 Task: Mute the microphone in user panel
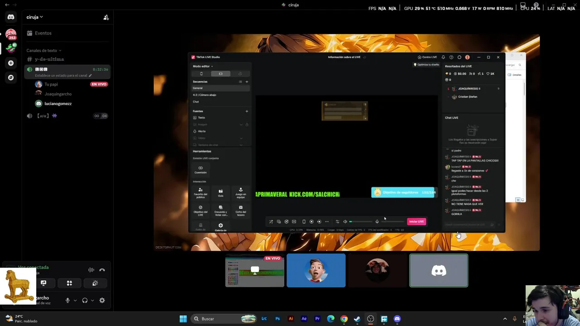click(x=68, y=300)
